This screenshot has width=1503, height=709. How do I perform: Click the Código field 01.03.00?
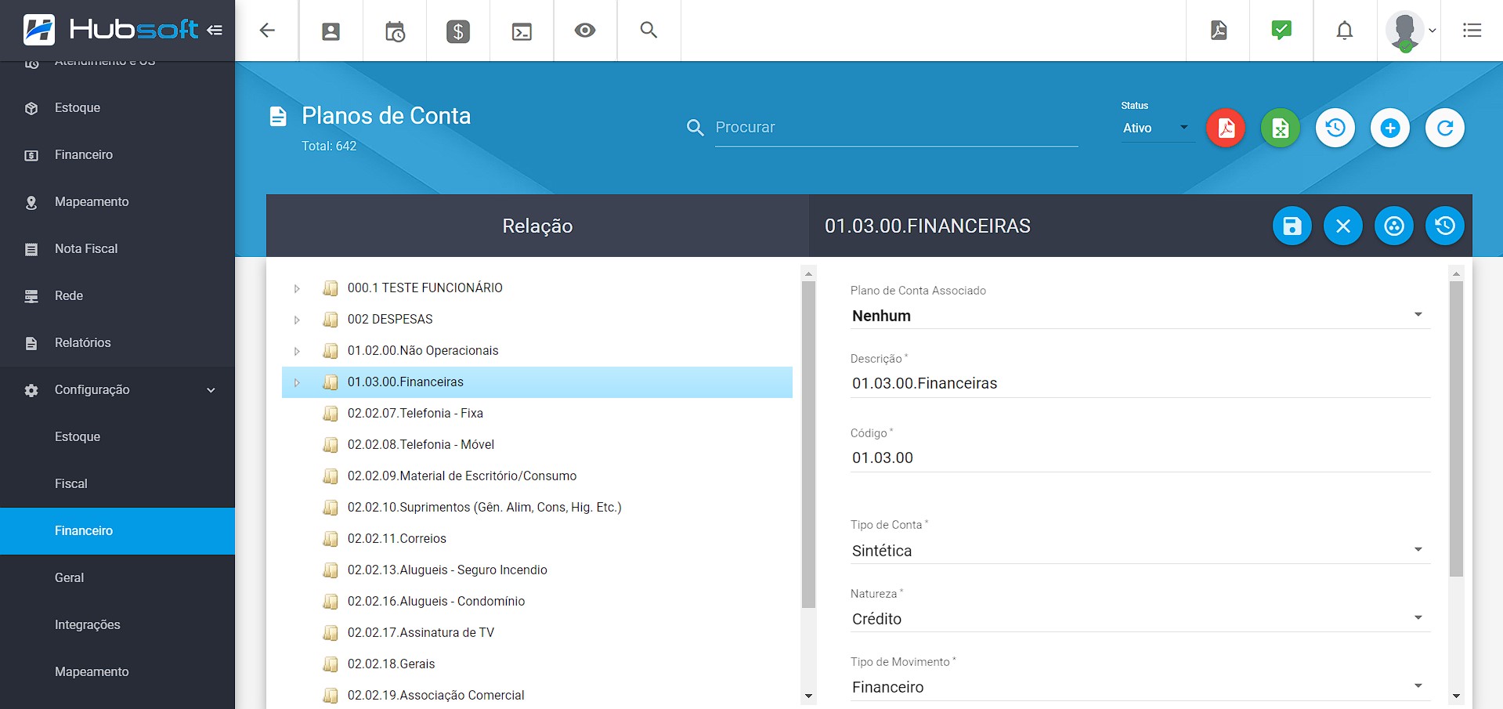click(1140, 458)
